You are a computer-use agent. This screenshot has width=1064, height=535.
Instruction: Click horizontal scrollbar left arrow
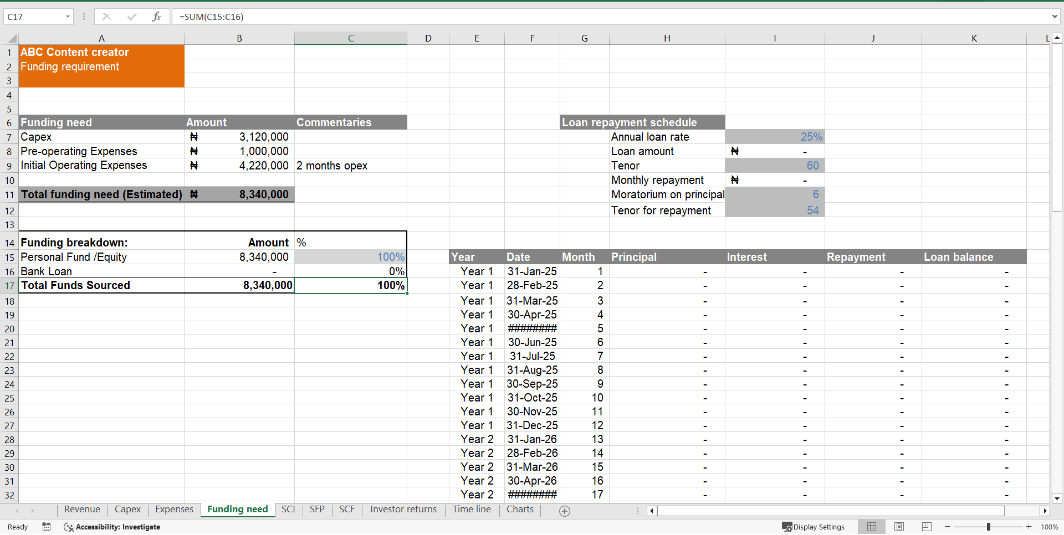tap(652, 511)
